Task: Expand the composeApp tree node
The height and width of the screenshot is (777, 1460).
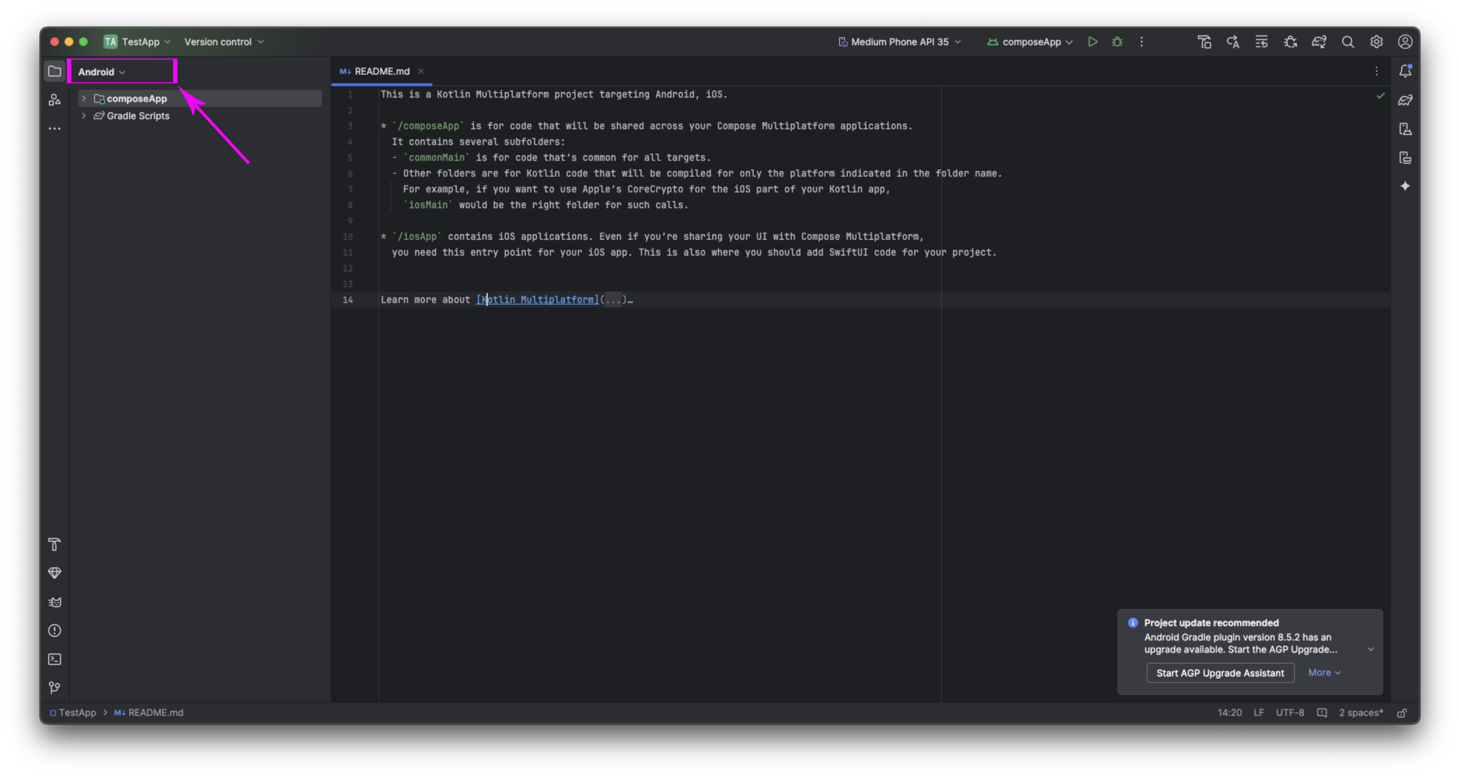Action: [x=83, y=98]
